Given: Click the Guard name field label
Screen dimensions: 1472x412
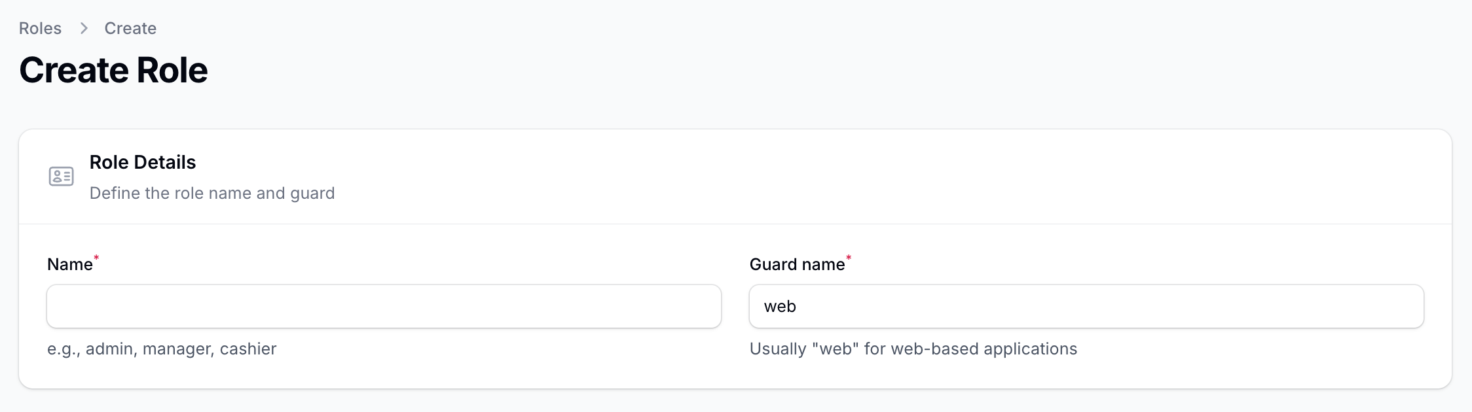Looking at the screenshot, I should pyautogui.click(x=797, y=264).
